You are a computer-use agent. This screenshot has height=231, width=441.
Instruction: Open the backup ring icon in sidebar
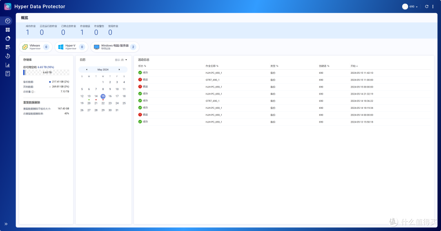[8, 38]
